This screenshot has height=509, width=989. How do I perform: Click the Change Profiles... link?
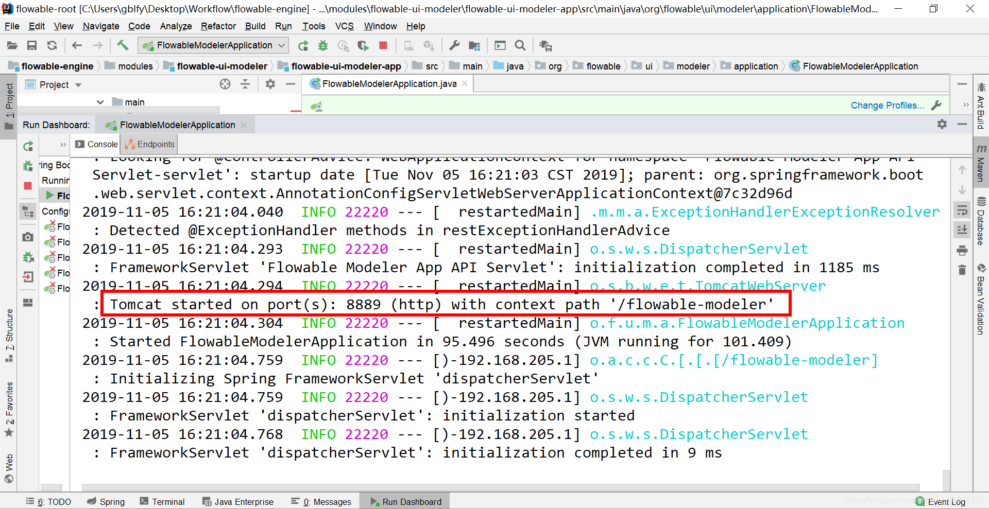(x=887, y=105)
